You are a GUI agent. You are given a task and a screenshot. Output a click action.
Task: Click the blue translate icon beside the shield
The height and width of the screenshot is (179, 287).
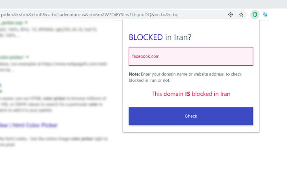pos(265,14)
